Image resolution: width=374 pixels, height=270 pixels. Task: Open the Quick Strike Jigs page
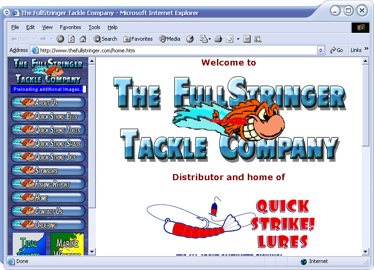click(x=48, y=157)
